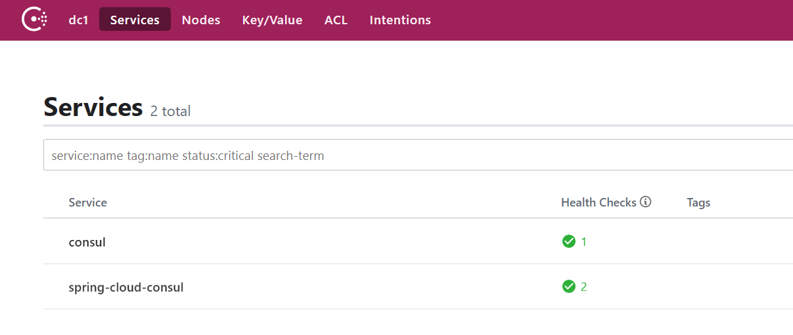The height and width of the screenshot is (335, 793).
Task: Go to the Key/Value tab
Action: (x=272, y=20)
